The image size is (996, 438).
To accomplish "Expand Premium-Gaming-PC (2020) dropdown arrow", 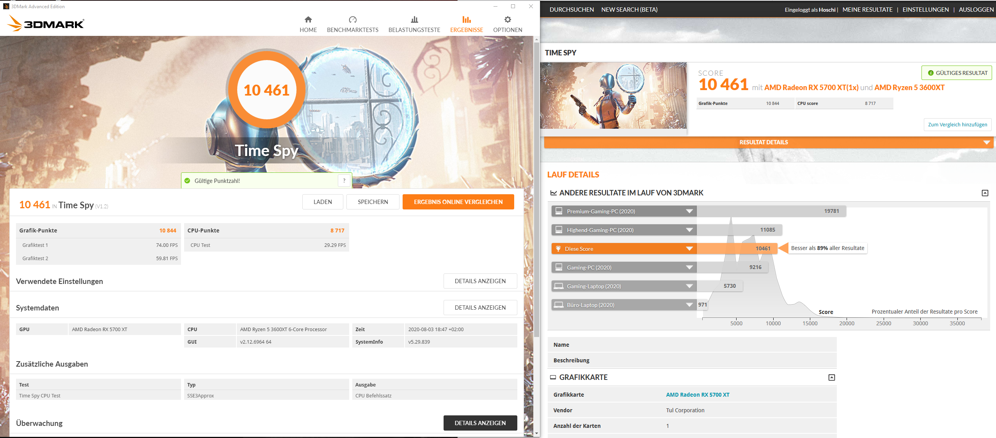I will point(689,211).
